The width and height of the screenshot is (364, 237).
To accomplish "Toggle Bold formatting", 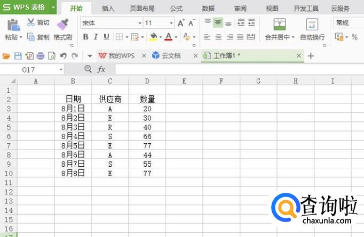I will (x=85, y=37).
